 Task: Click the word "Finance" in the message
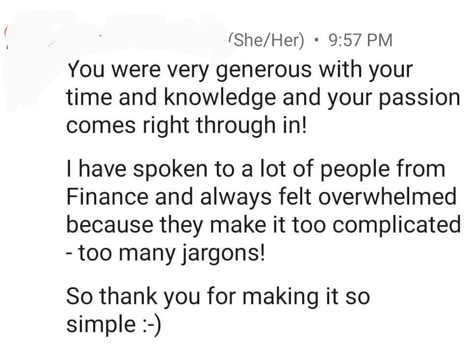coord(107,197)
